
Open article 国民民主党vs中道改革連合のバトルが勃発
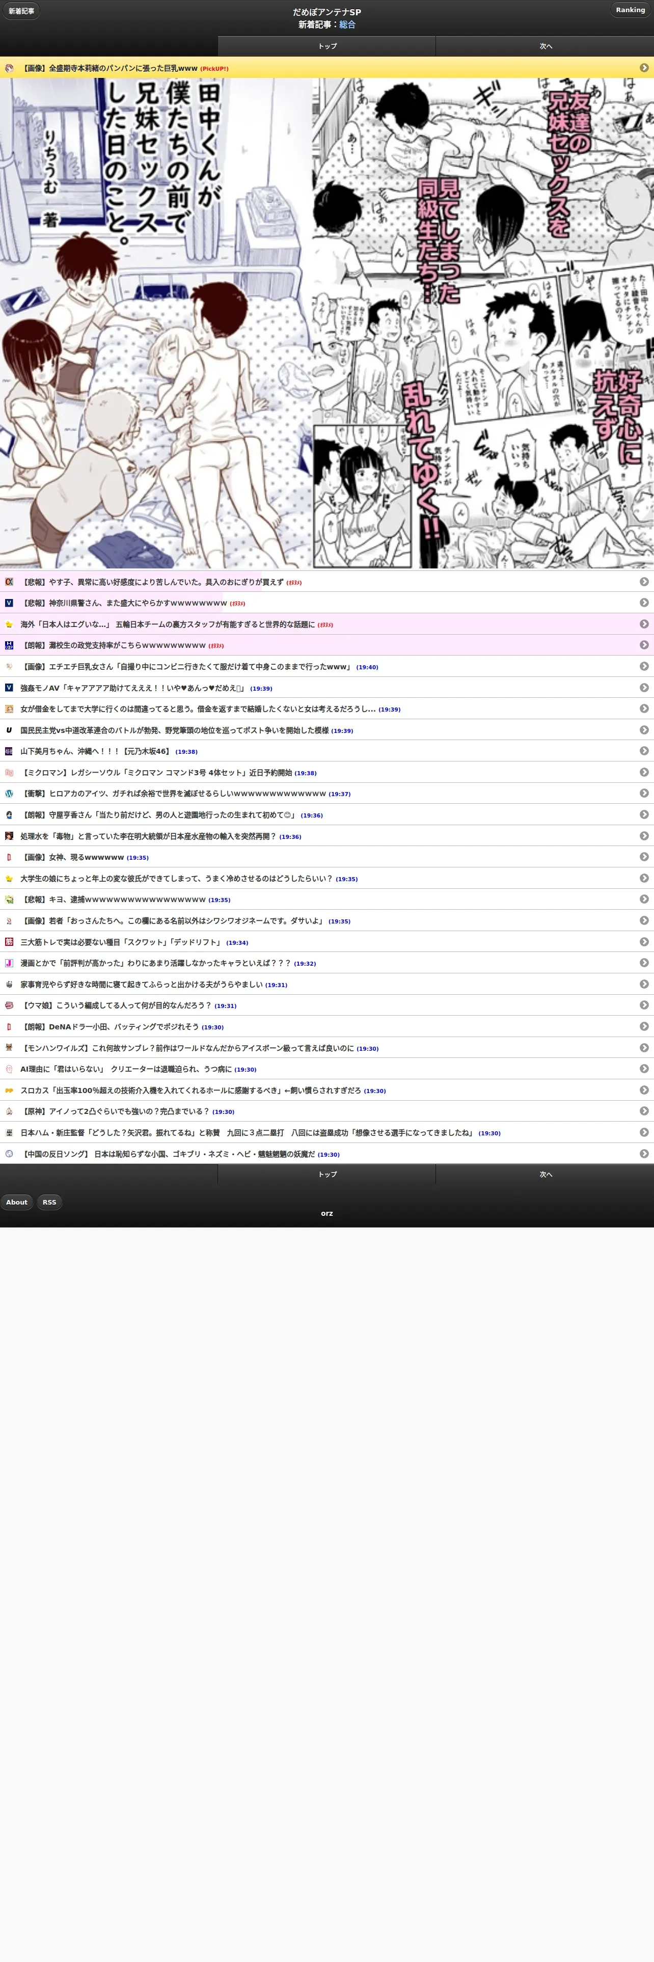click(x=326, y=730)
